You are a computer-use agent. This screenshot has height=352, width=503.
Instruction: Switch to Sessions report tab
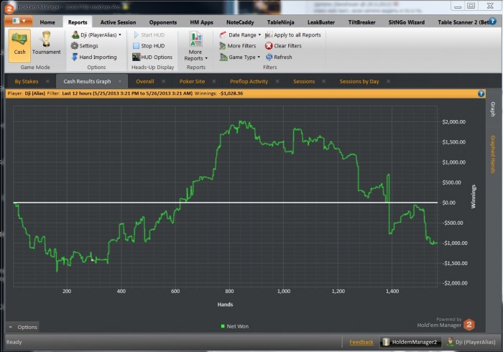[x=304, y=81]
